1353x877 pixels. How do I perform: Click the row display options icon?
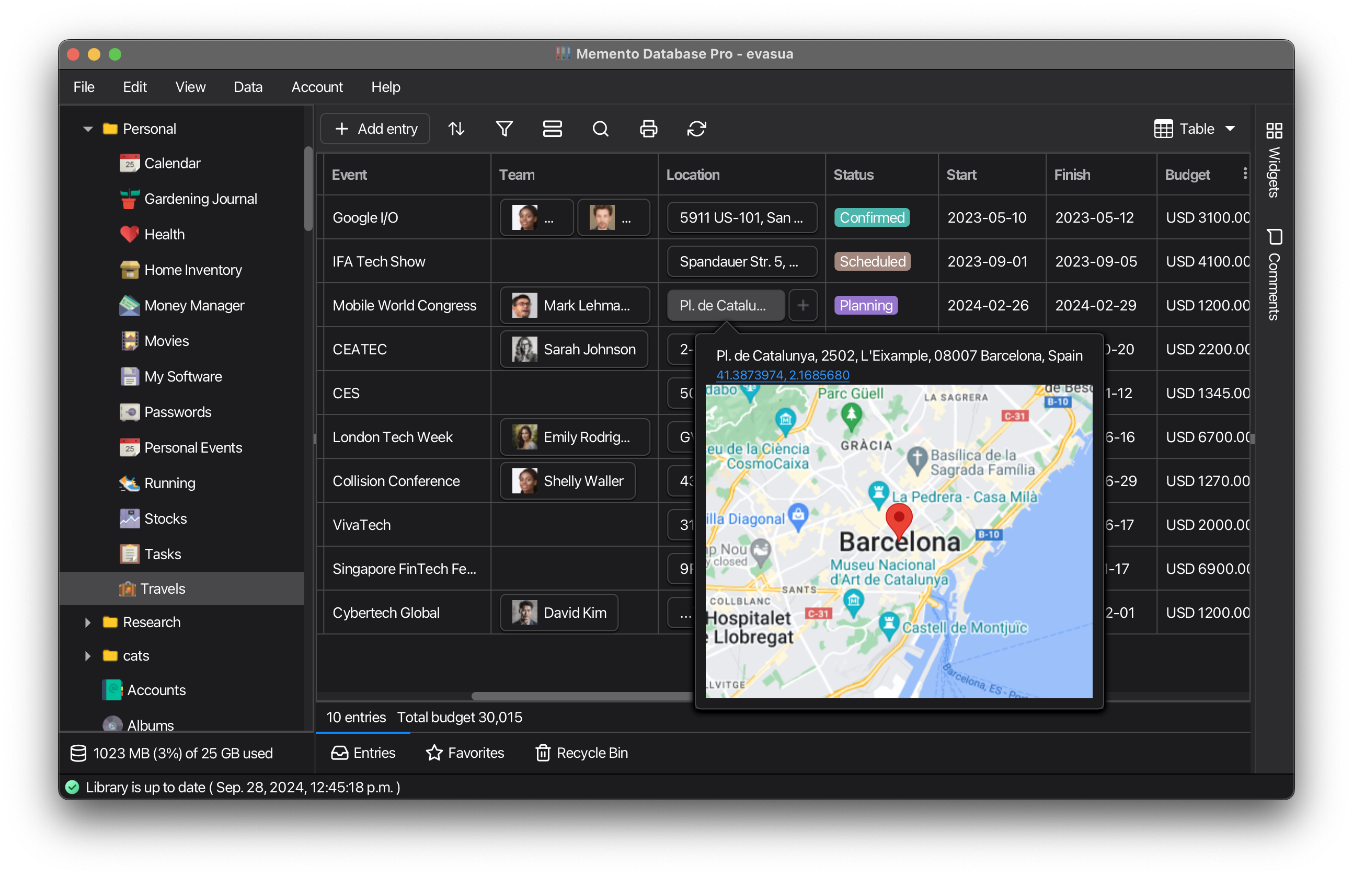pos(553,129)
